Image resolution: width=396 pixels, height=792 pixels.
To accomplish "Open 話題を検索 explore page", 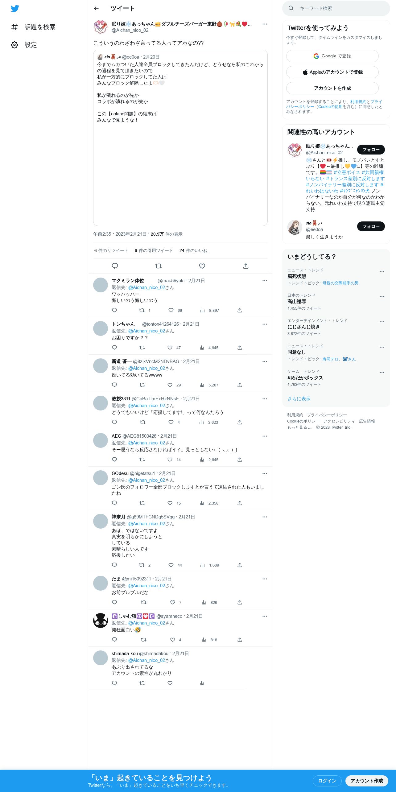I will coord(33,27).
